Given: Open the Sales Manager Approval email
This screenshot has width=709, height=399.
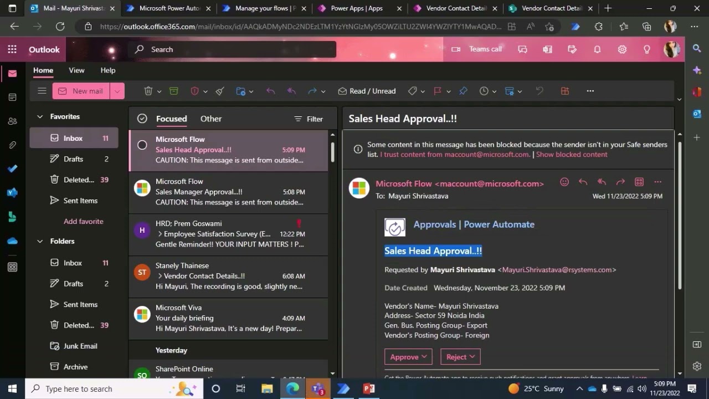Looking at the screenshot, I should (x=228, y=192).
